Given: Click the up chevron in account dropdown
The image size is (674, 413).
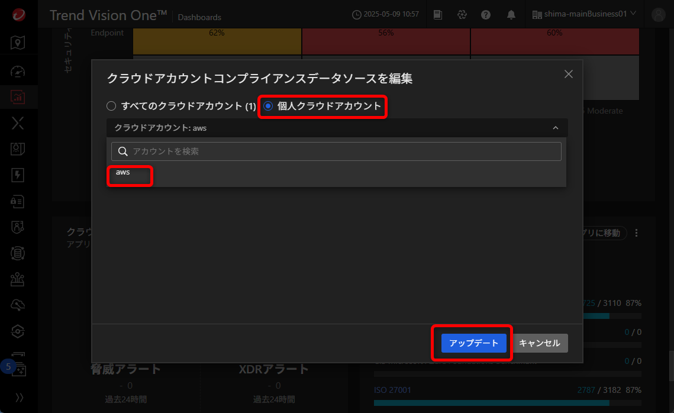Looking at the screenshot, I should (x=556, y=128).
